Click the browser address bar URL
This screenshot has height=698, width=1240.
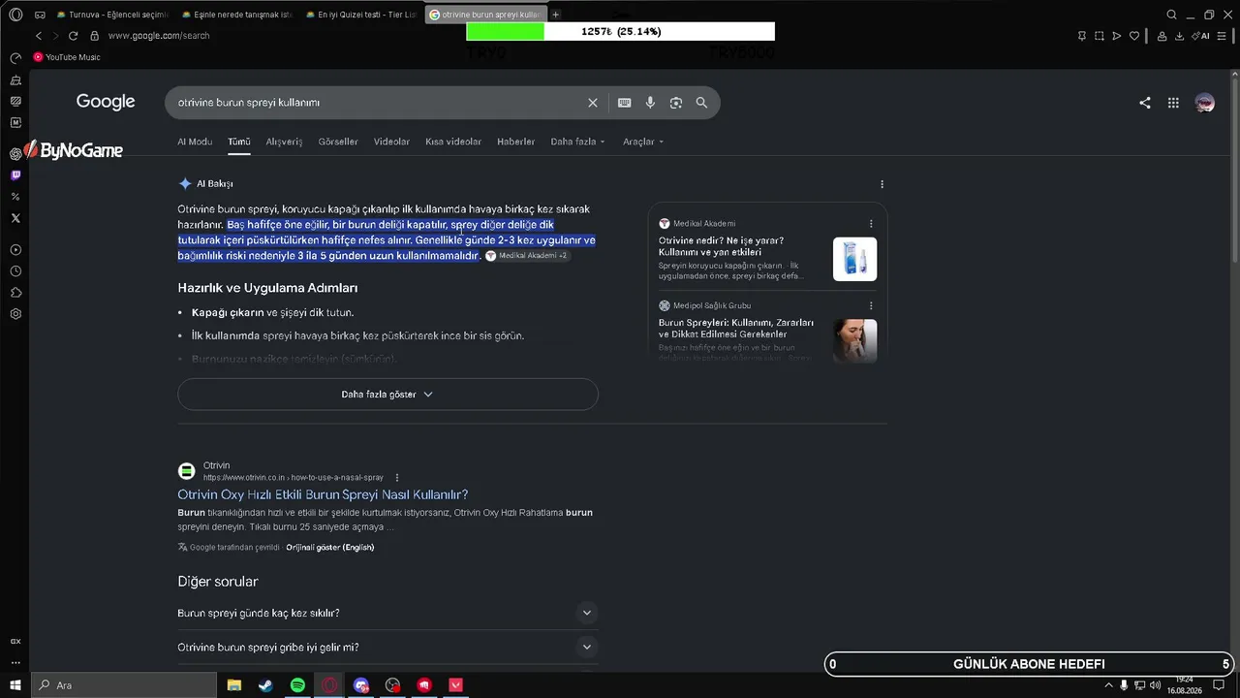coord(159,36)
